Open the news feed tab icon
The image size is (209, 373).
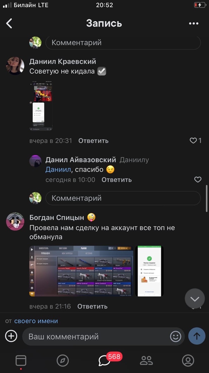tap(21, 361)
